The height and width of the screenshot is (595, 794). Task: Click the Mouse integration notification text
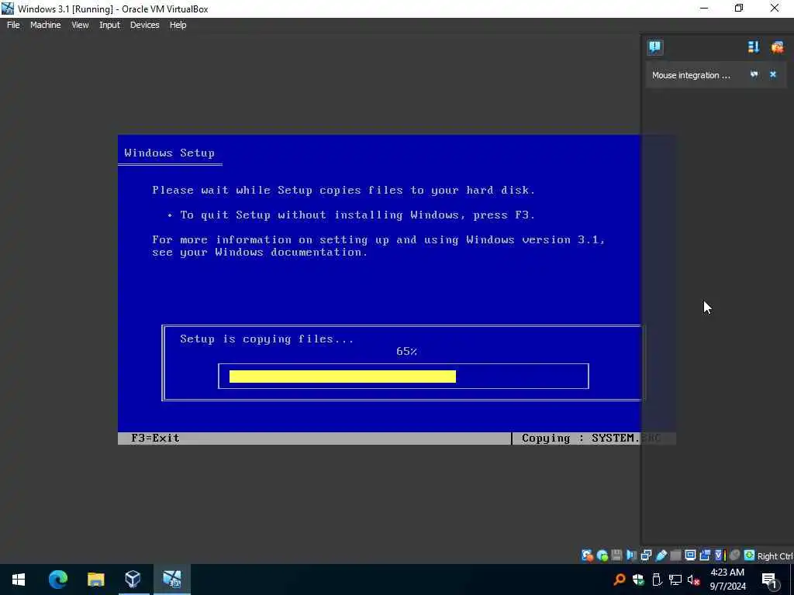pos(691,75)
